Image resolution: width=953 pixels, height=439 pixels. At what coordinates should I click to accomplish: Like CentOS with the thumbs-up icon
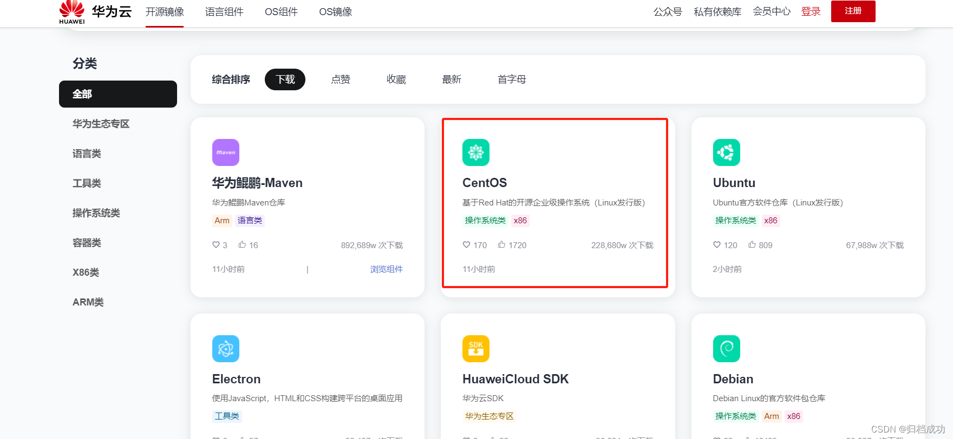[502, 245]
